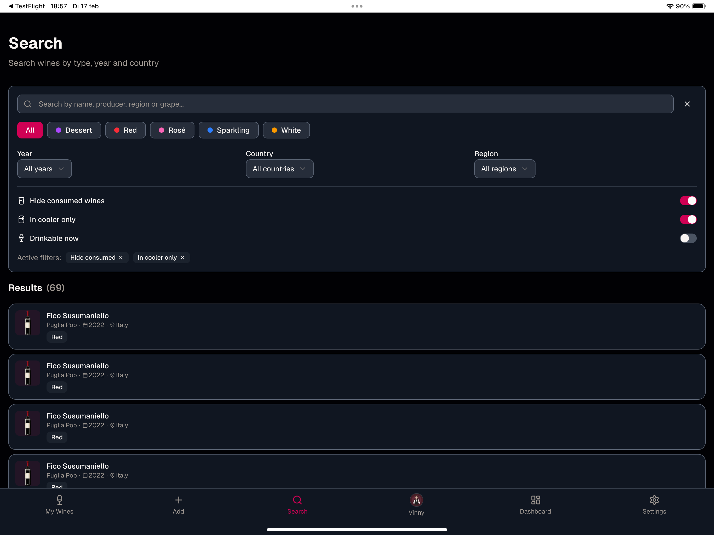
Task: Open the Settings tab
Action: pyautogui.click(x=654, y=505)
